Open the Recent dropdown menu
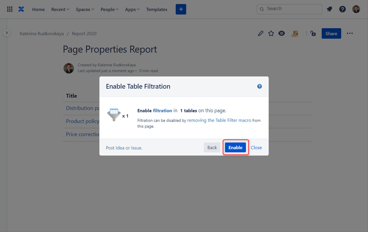 (60, 9)
